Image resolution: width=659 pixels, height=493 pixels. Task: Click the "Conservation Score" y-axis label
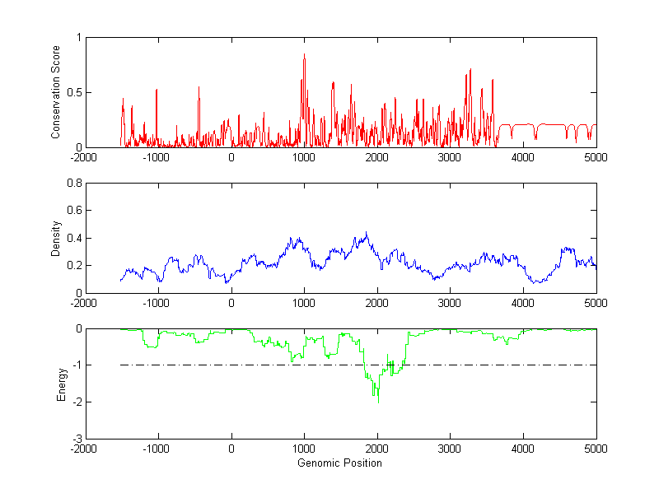pyautogui.click(x=55, y=92)
